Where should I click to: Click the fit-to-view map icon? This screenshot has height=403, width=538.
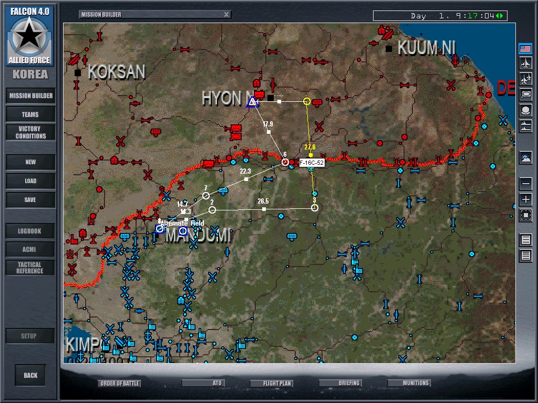tap(525, 215)
